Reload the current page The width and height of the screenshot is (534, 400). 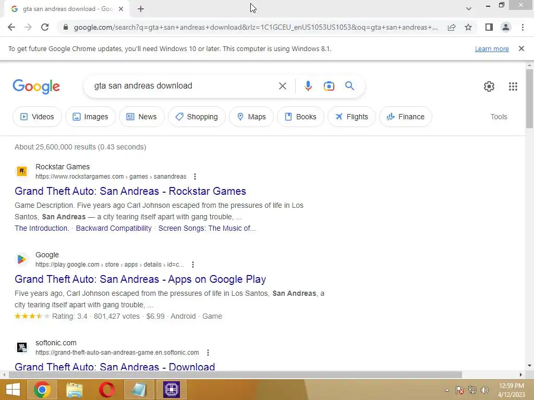coord(45,27)
